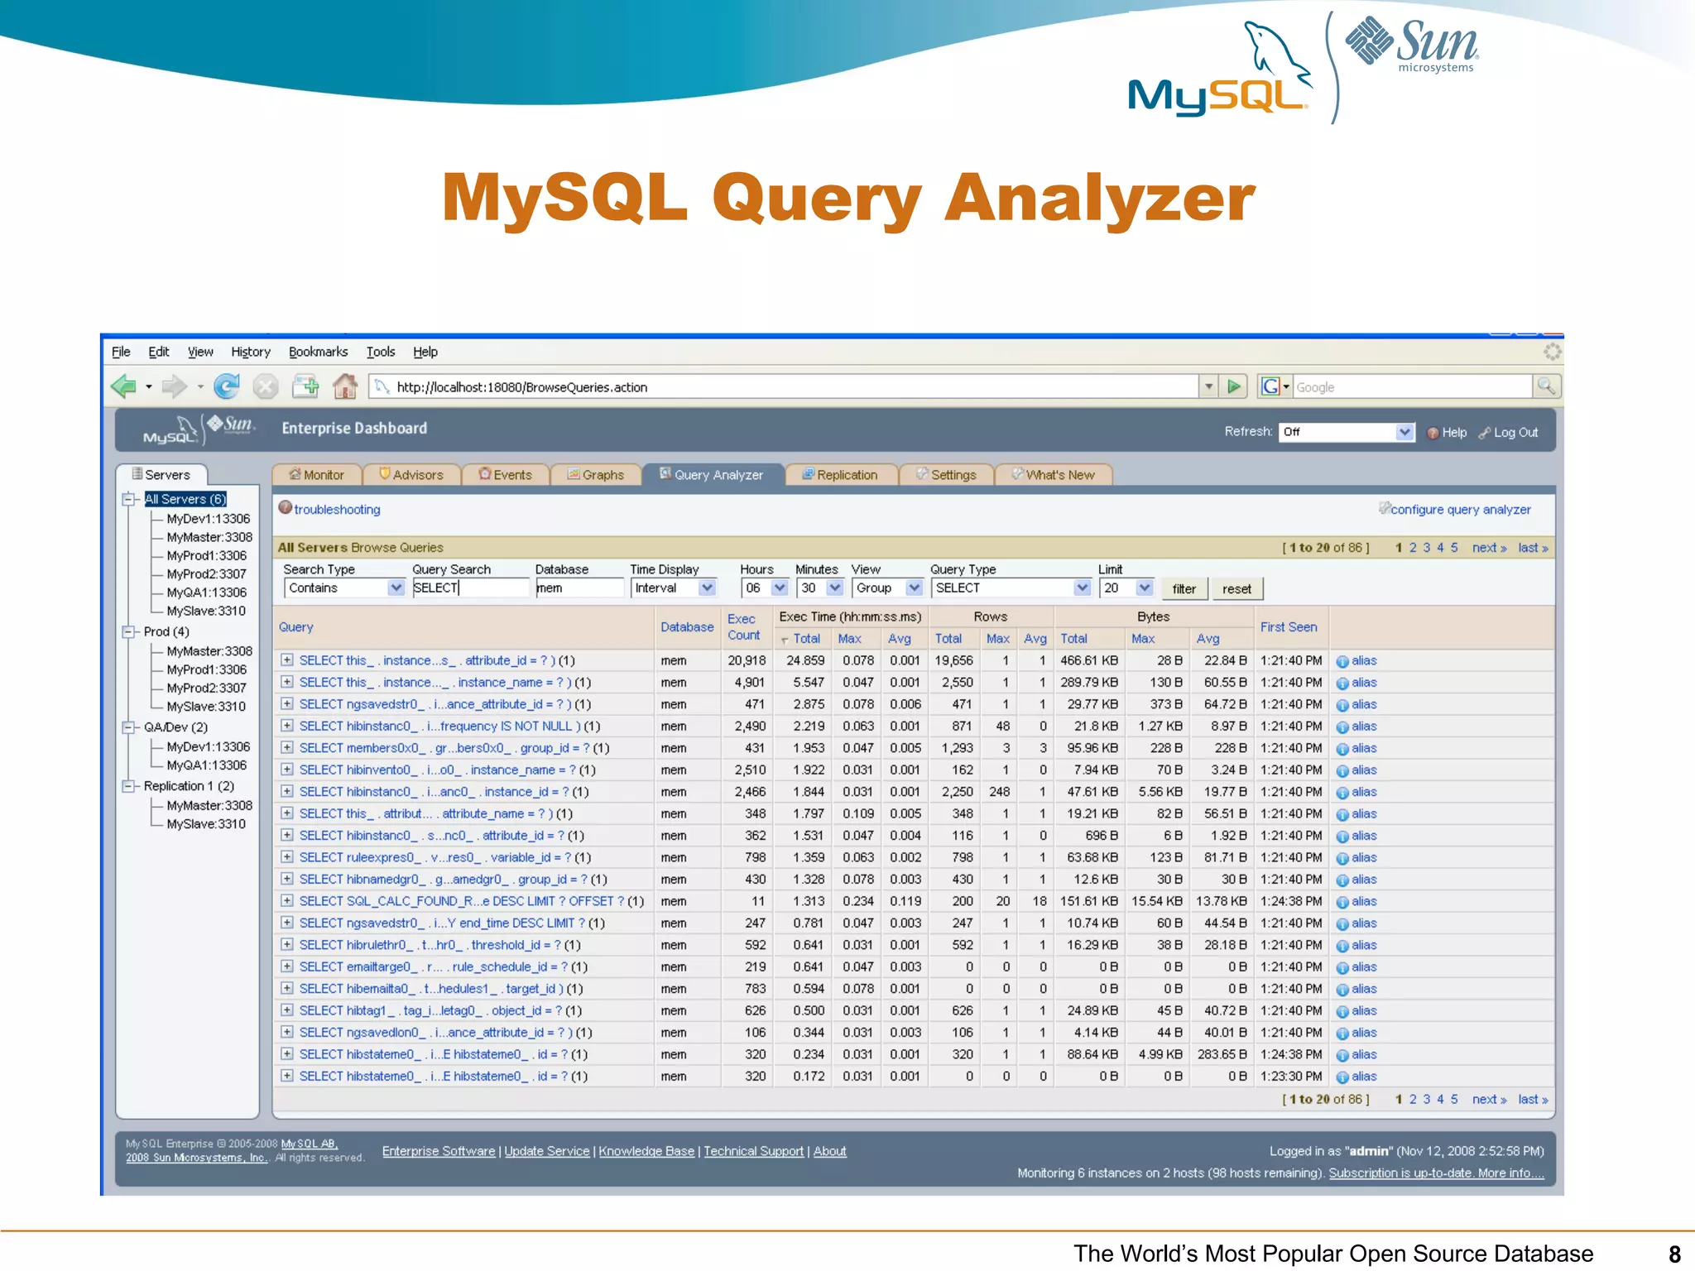Viewport: 1695px width, 1271px height.
Task: Open the Knowledge Base footer link
Action: (x=646, y=1151)
